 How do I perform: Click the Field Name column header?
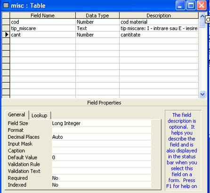point(42,16)
